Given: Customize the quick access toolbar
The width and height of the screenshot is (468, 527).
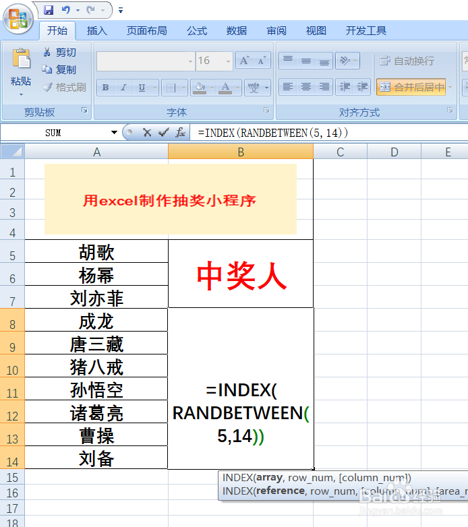Looking at the screenshot, I should point(121,10).
